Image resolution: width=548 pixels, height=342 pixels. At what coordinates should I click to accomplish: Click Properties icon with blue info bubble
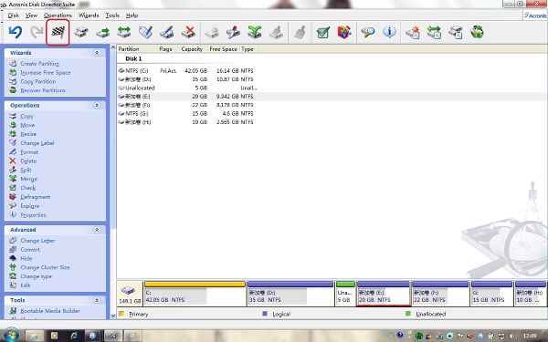pos(389,32)
